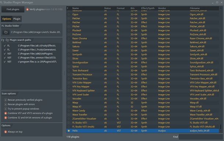Favorite the VFX Color Mapper plugin star
Viewport: 224px width, 141px height.
coord(69,83)
